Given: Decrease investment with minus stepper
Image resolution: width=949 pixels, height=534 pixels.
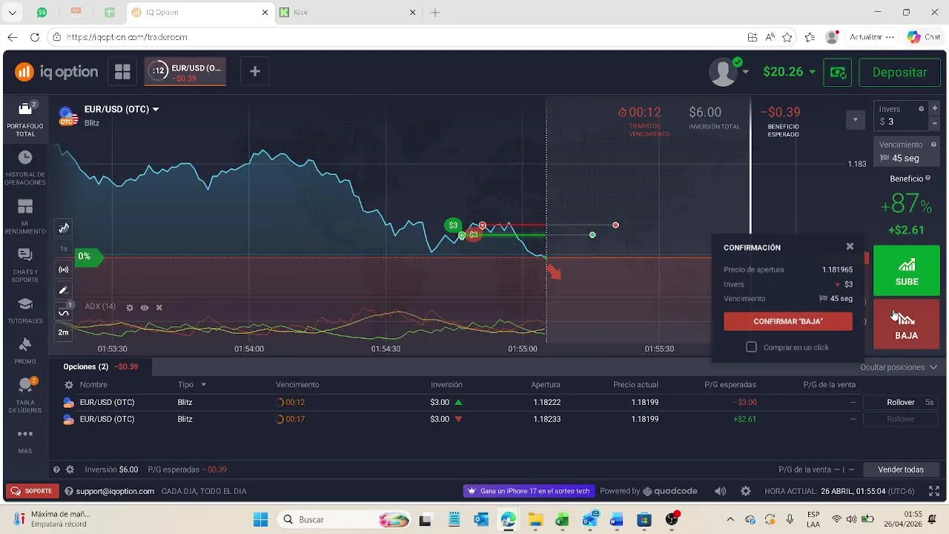Looking at the screenshot, I should point(934,122).
